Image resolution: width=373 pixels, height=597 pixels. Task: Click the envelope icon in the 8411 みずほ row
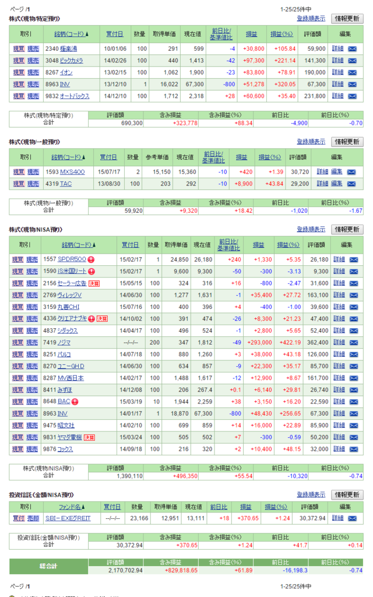point(354,390)
